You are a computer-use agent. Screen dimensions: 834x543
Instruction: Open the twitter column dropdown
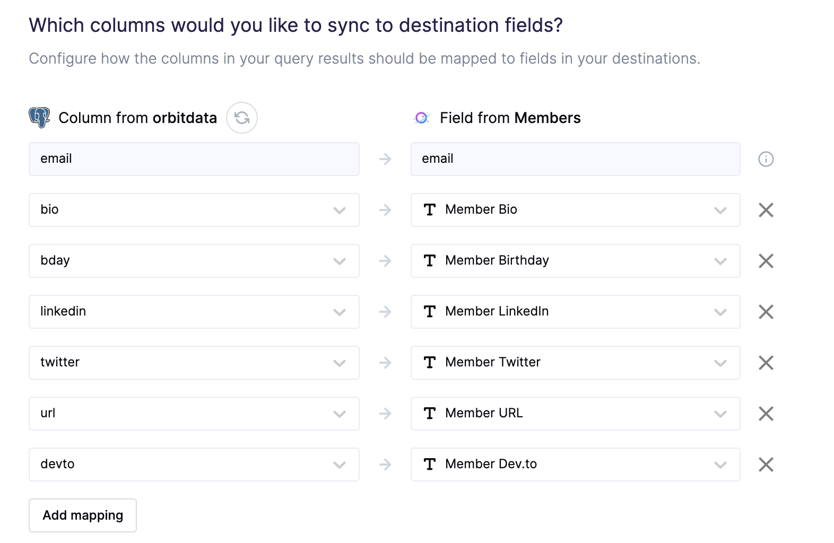tap(194, 363)
